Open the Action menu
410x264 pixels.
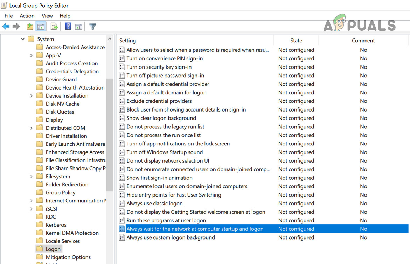[27, 16]
